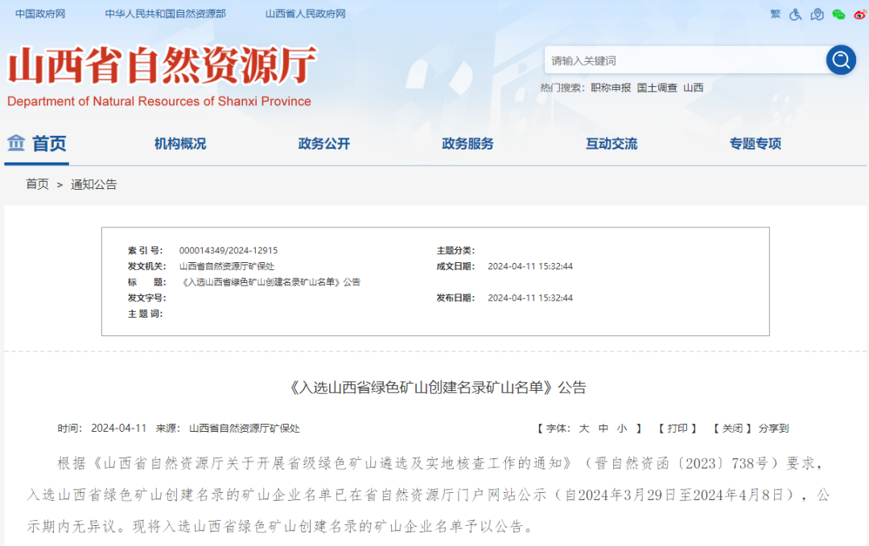Open the 互动交流 nav tab
The image size is (869, 546).
[612, 144]
